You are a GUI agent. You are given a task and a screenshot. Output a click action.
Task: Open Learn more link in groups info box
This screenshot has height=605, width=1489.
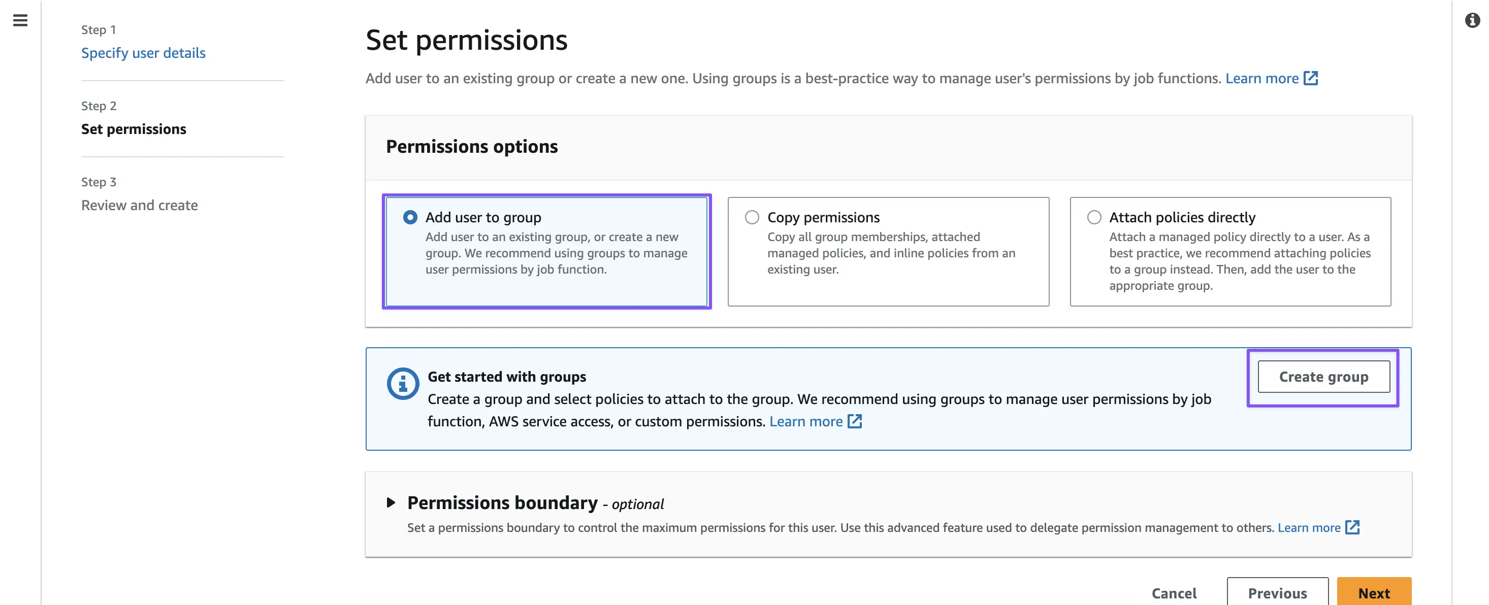[x=805, y=421]
